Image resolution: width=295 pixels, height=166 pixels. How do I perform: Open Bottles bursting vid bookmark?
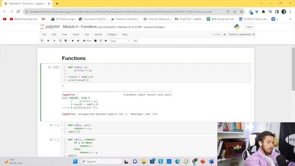tap(24, 19)
